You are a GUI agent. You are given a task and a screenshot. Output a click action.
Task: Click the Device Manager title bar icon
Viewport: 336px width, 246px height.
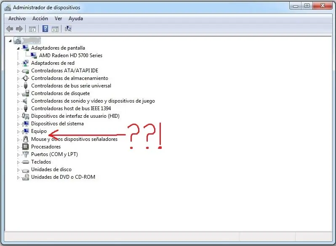(8, 8)
